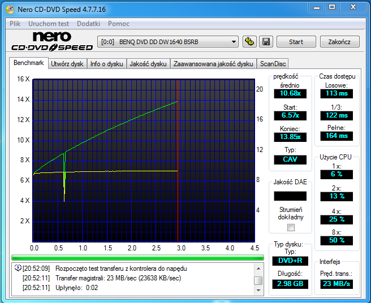Open the Plik menu

(15, 24)
